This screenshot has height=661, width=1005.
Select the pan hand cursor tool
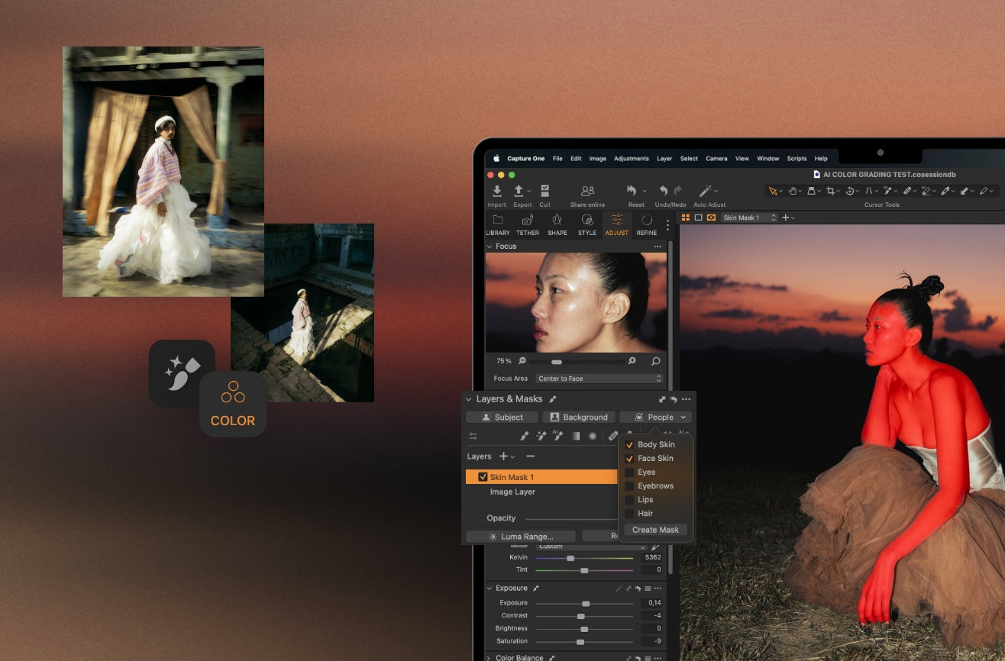click(793, 191)
